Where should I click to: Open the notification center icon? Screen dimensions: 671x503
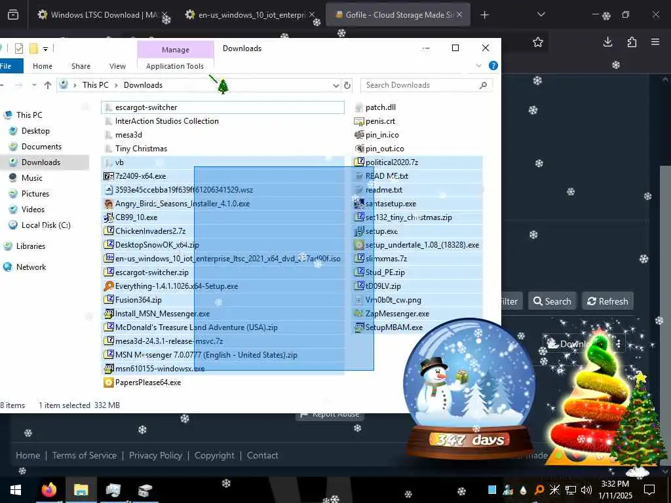click(649, 489)
